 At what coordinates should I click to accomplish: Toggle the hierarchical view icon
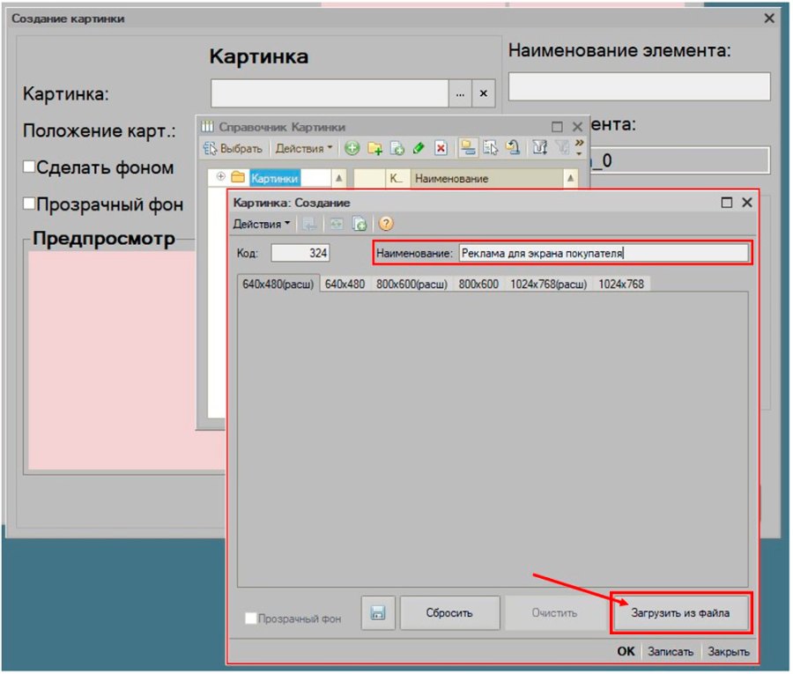coord(468,148)
